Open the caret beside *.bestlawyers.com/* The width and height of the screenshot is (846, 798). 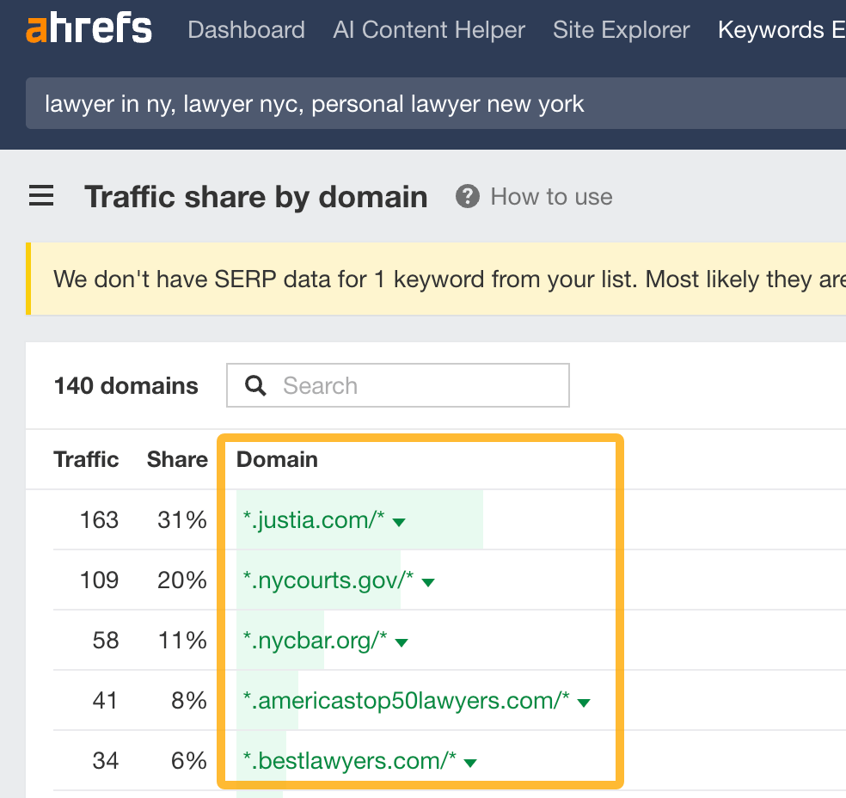[x=470, y=762]
